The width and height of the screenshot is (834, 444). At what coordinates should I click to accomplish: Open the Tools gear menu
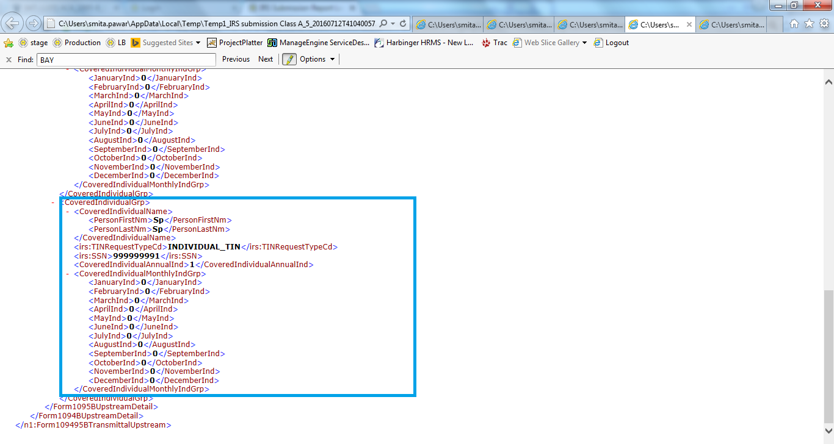(x=824, y=24)
